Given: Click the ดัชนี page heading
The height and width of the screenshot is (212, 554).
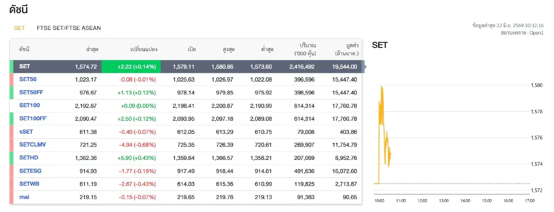Looking at the screenshot, I should click(x=18, y=9).
